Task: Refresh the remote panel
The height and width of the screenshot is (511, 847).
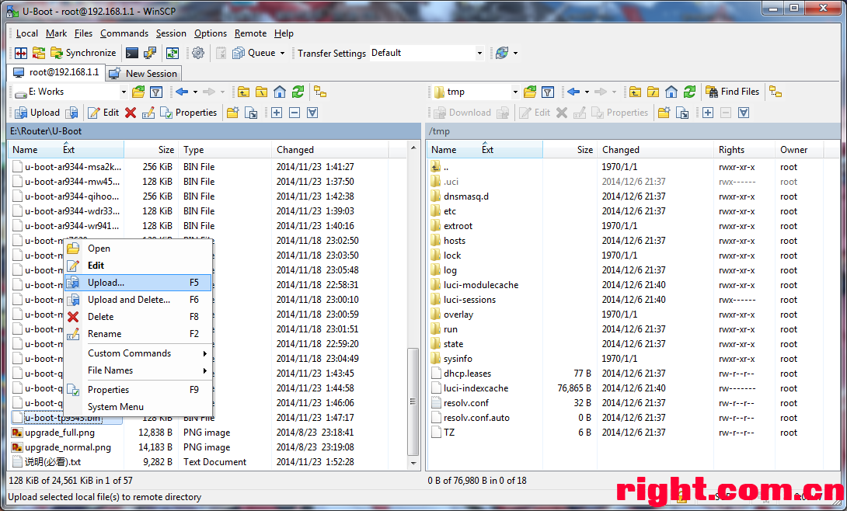Action: (689, 92)
